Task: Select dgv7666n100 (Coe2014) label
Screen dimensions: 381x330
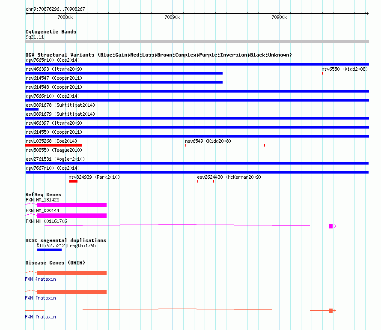Action: [53, 96]
